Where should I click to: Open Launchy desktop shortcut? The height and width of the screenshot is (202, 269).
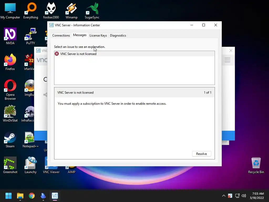click(30, 165)
